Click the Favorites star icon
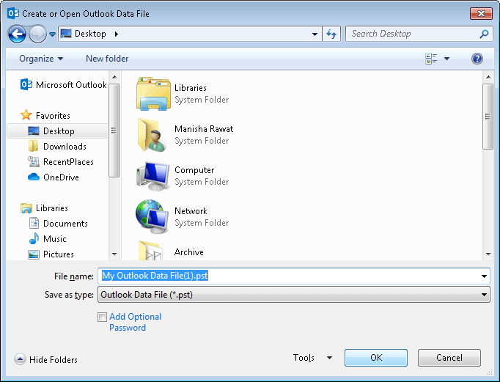This screenshot has width=500, height=382. 26,115
